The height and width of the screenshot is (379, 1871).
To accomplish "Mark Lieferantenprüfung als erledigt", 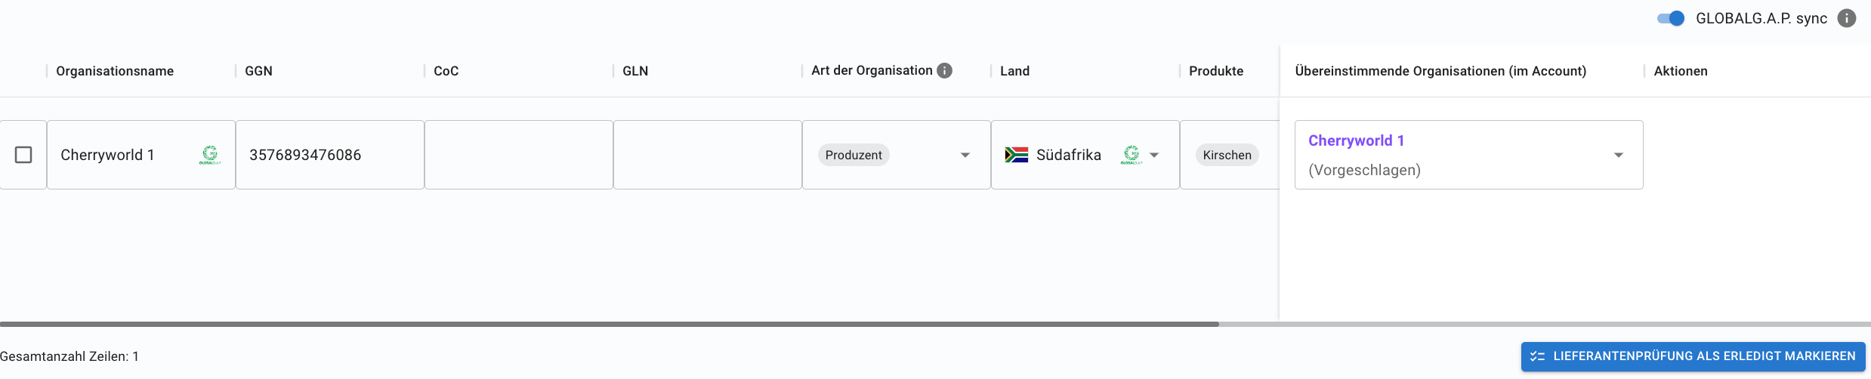I will click(x=1693, y=356).
